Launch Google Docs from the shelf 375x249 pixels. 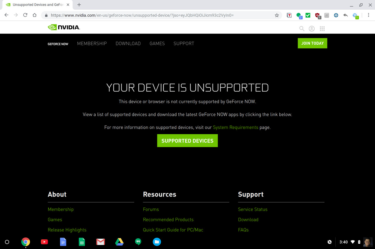[63, 242]
